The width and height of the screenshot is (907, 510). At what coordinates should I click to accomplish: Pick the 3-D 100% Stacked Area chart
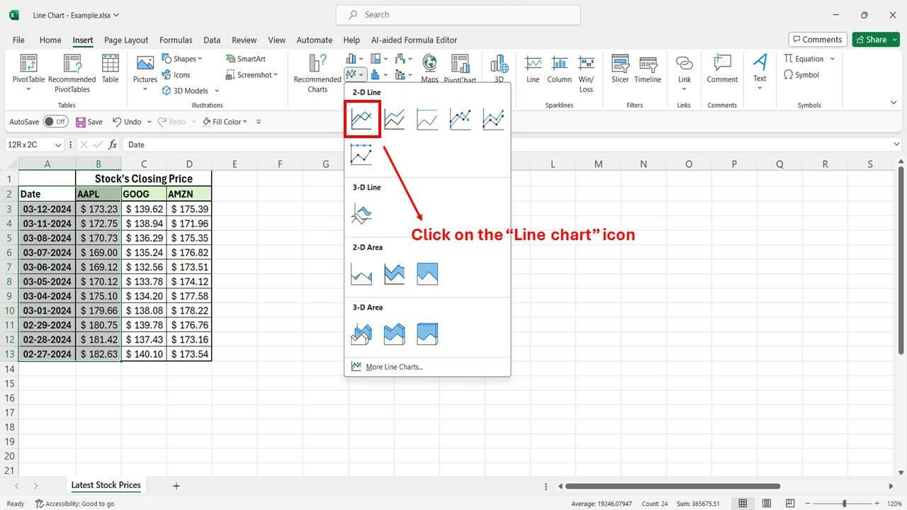point(427,334)
